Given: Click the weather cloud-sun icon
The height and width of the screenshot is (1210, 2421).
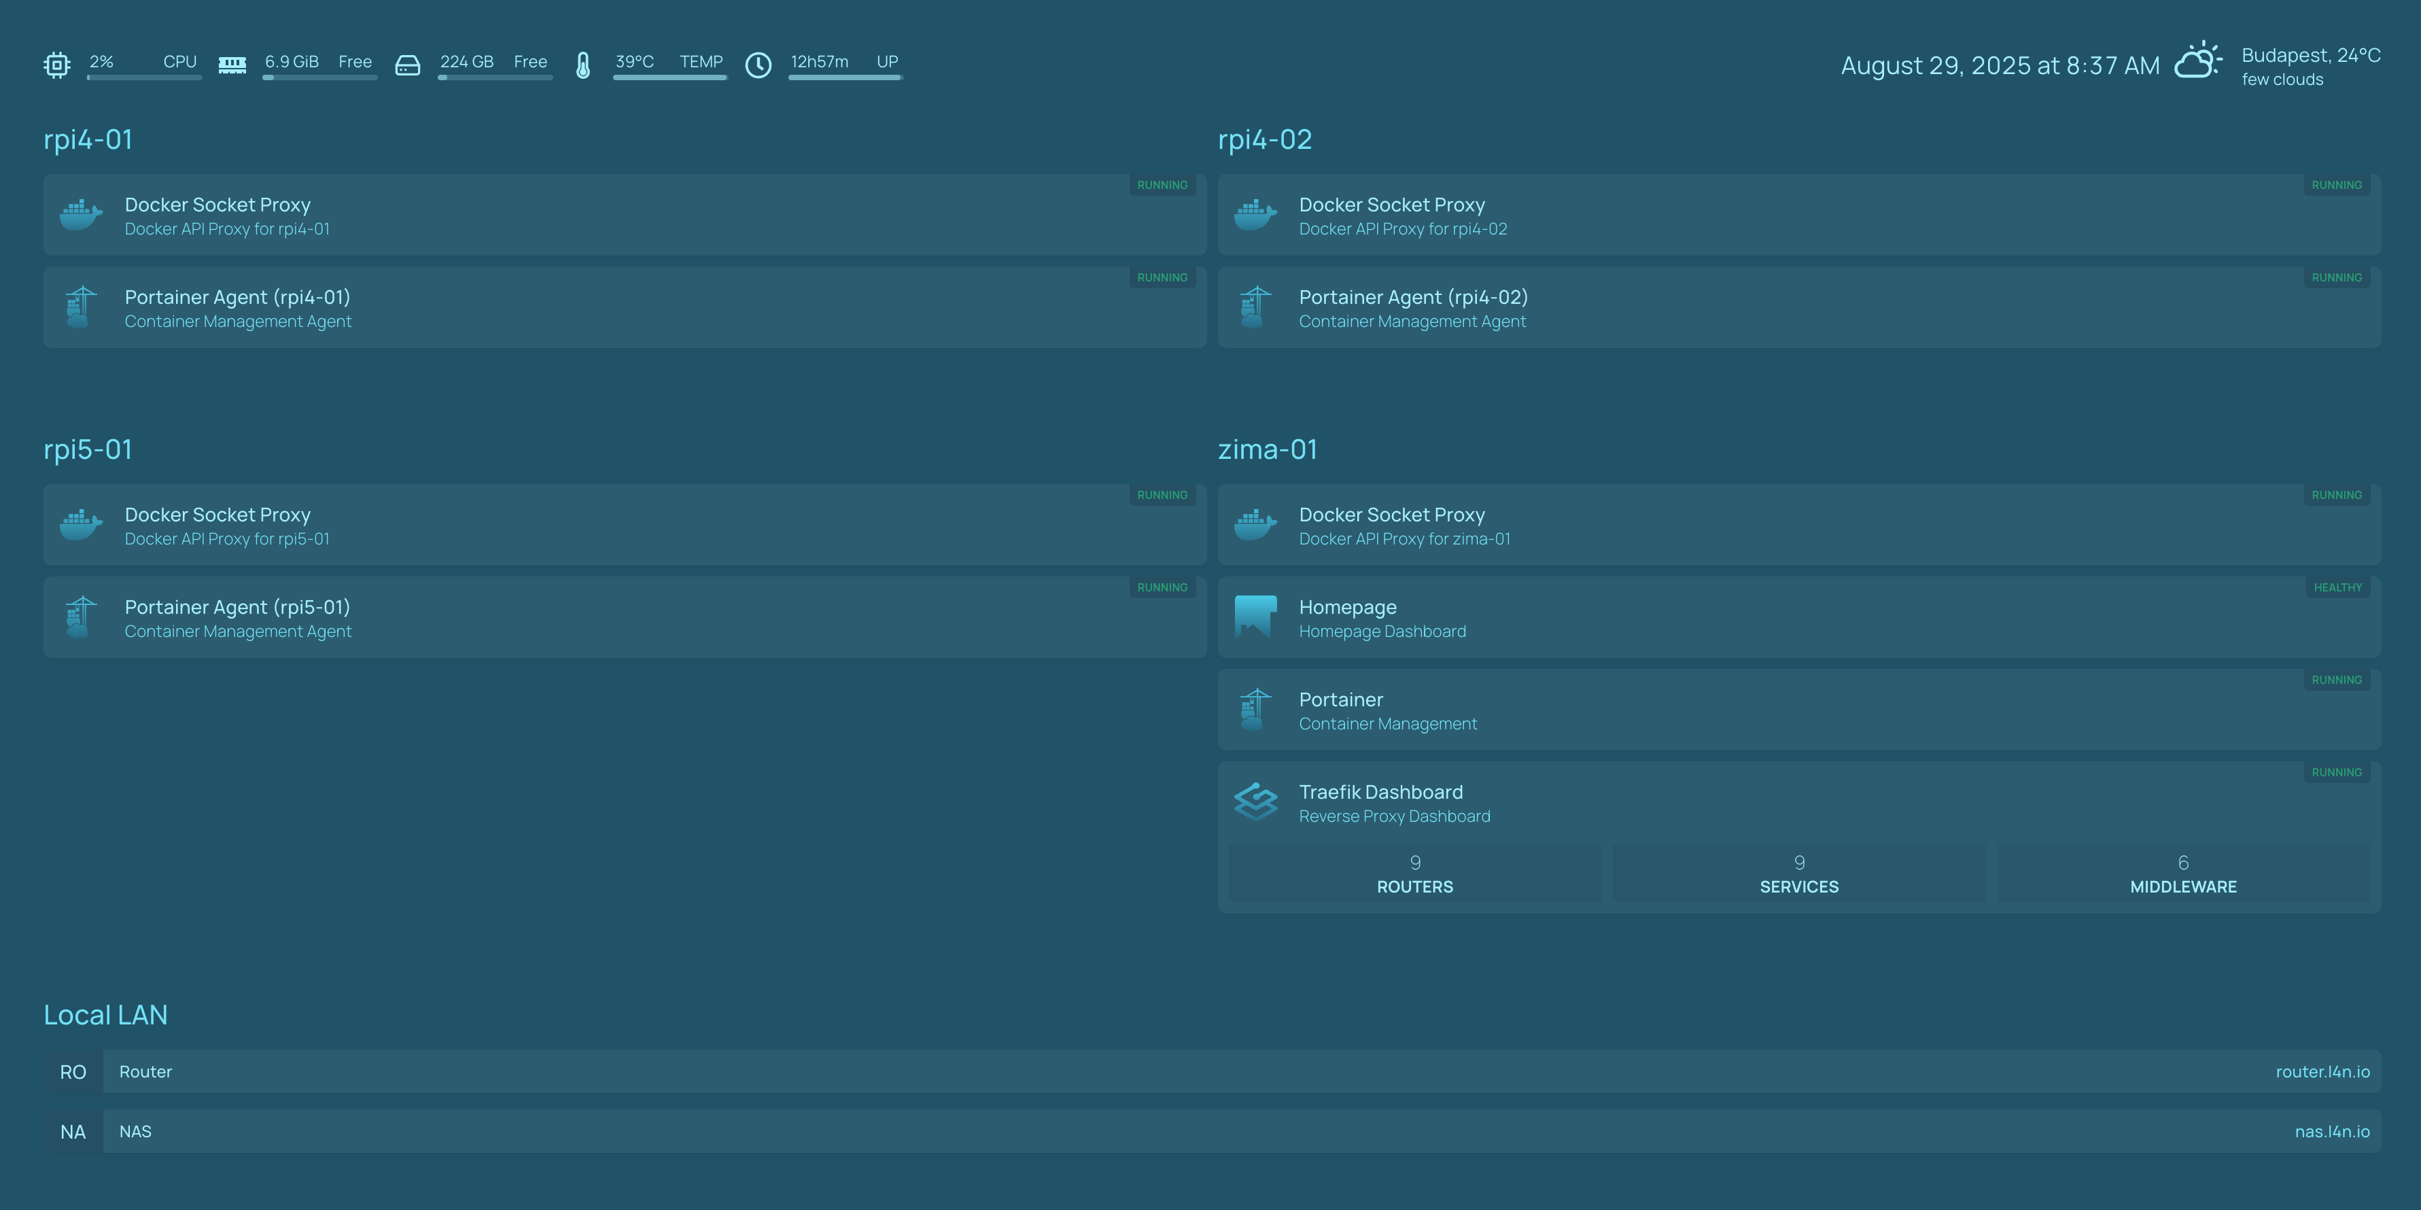Looking at the screenshot, I should pyautogui.click(x=2198, y=61).
